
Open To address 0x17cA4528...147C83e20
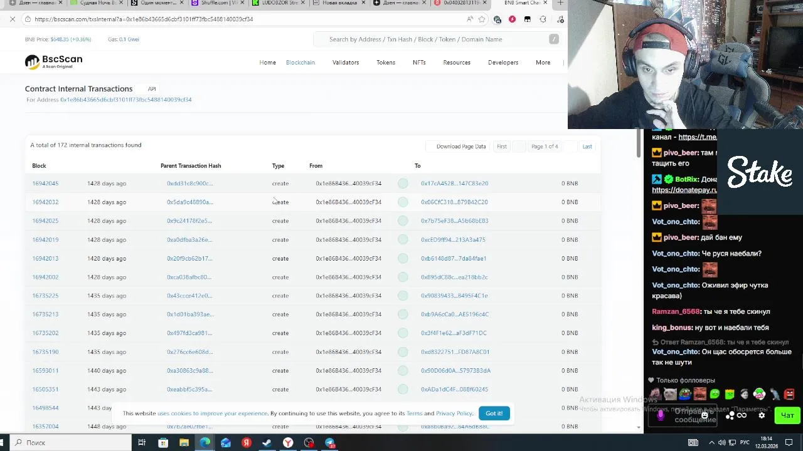[454, 184]
